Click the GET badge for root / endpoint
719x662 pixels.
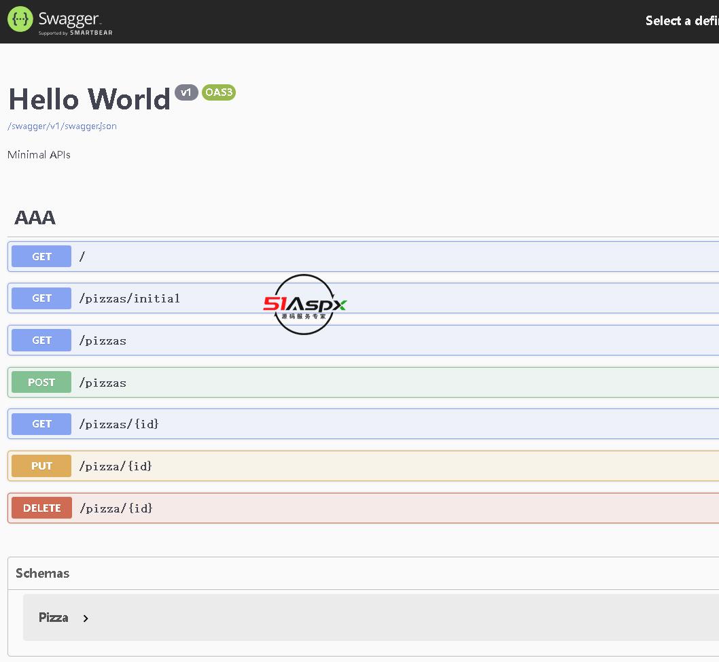point(41,257)
